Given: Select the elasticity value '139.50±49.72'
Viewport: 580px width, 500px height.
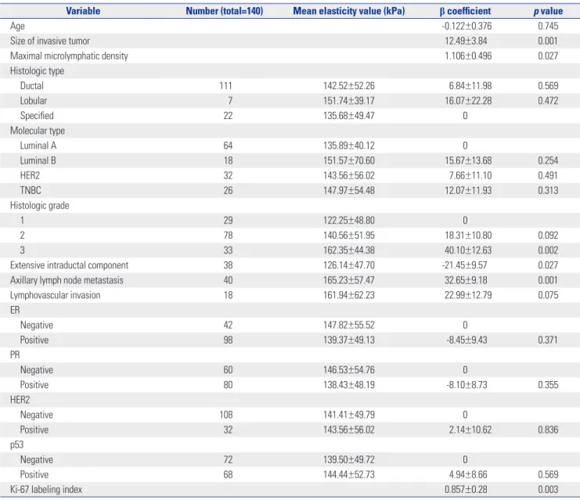Looking at the screenshot, I should point(349,459).
